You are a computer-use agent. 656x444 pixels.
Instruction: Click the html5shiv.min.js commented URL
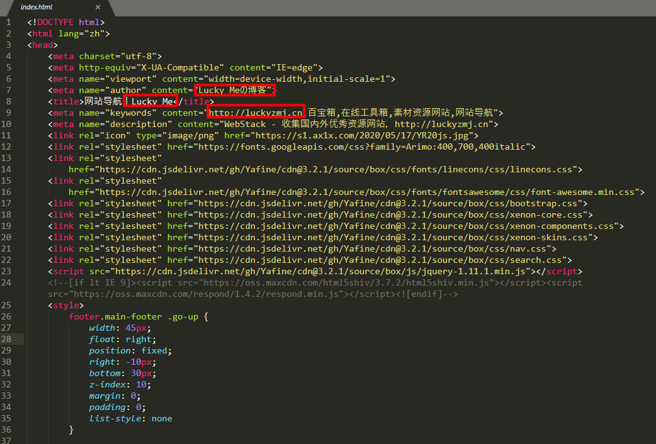click(346, 282)
